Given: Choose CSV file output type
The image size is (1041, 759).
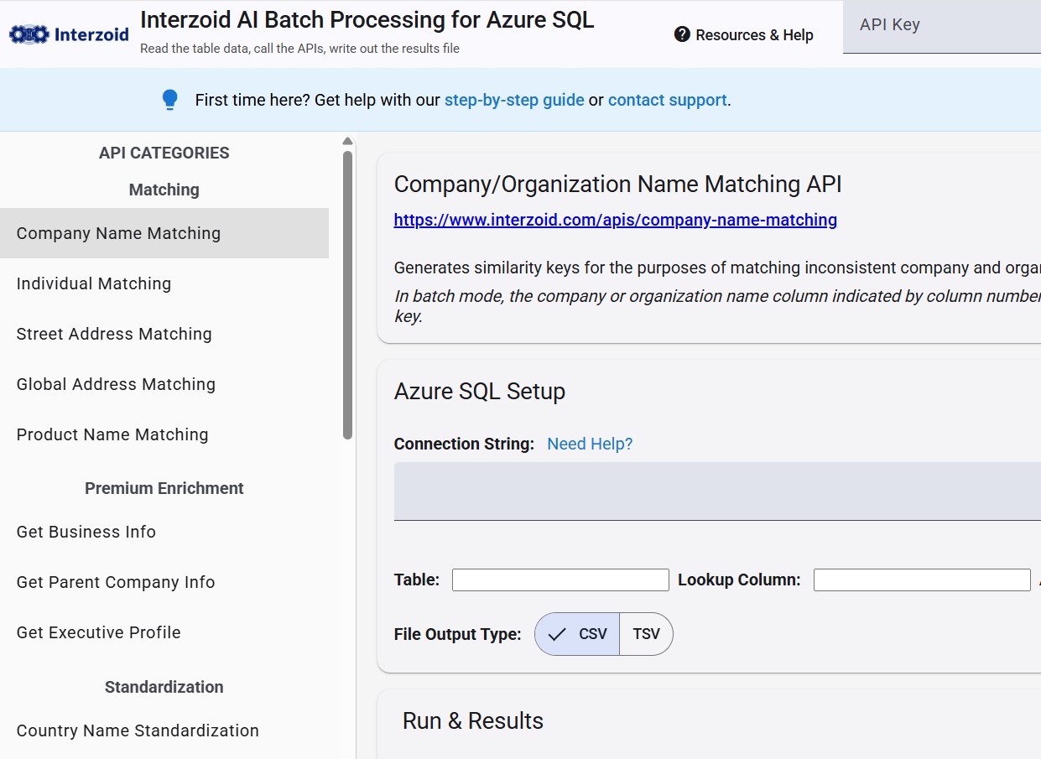Looking at the screenshot, I should [x=577, y=634].
